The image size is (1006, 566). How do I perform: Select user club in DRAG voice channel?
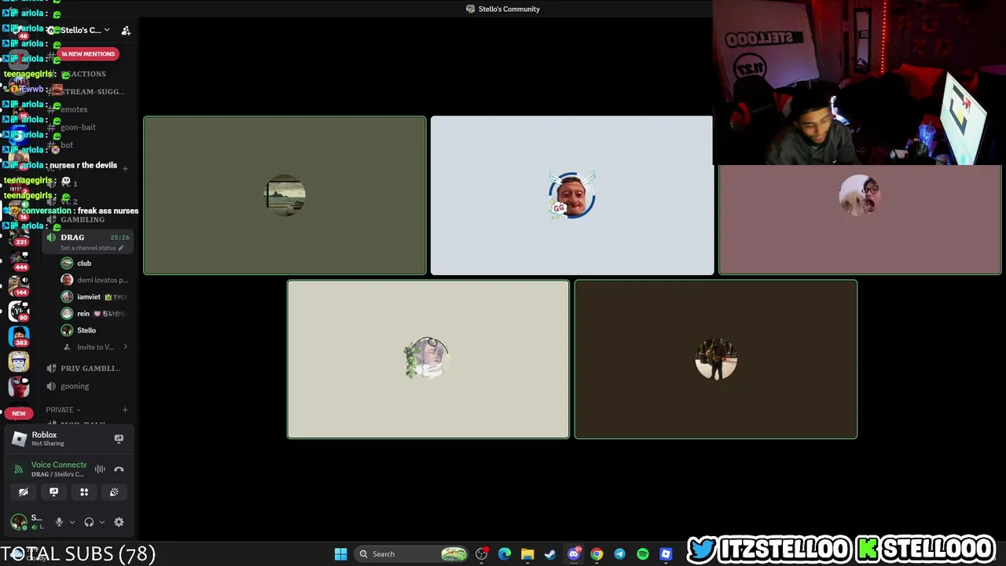84,263
